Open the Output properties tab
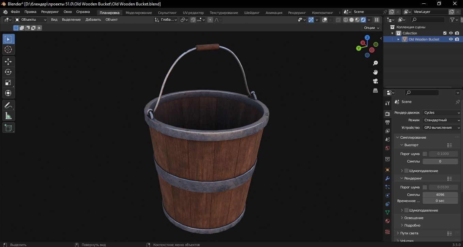The height and width of the screenshot is (247, 463). (x=387, y=122)
